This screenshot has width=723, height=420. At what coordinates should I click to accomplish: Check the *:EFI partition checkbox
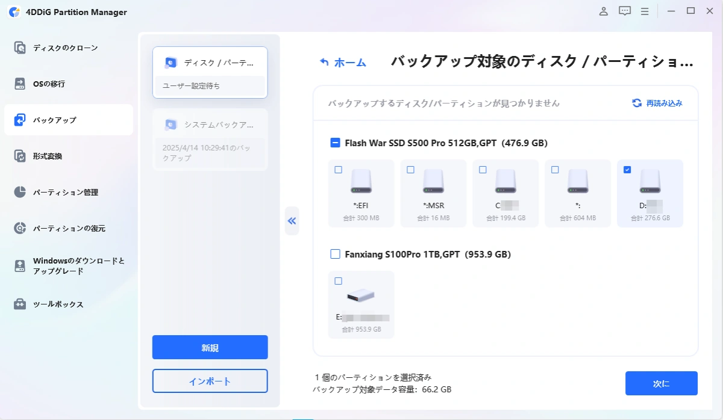pos(338,170)
